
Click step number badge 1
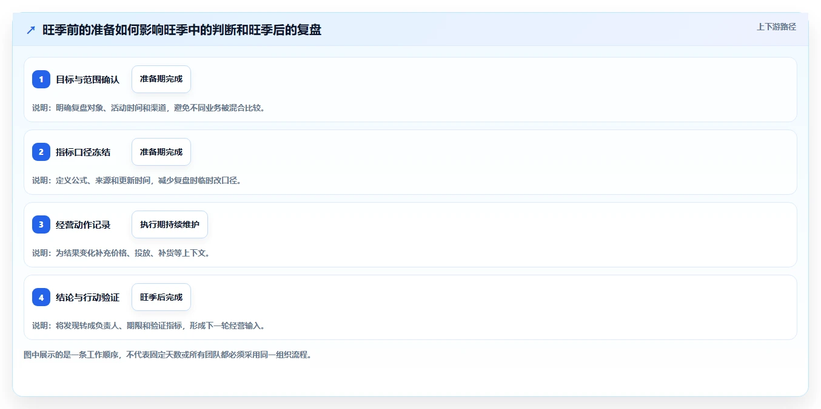(x=41, y=79)
